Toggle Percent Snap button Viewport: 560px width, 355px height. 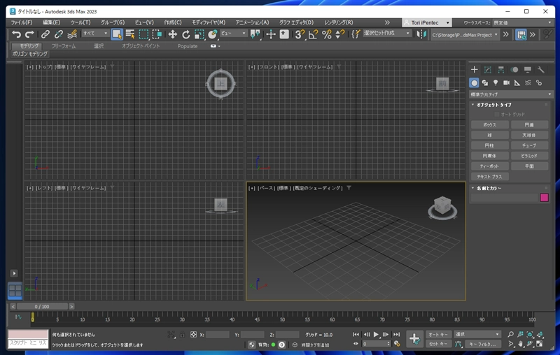(327, 34)
